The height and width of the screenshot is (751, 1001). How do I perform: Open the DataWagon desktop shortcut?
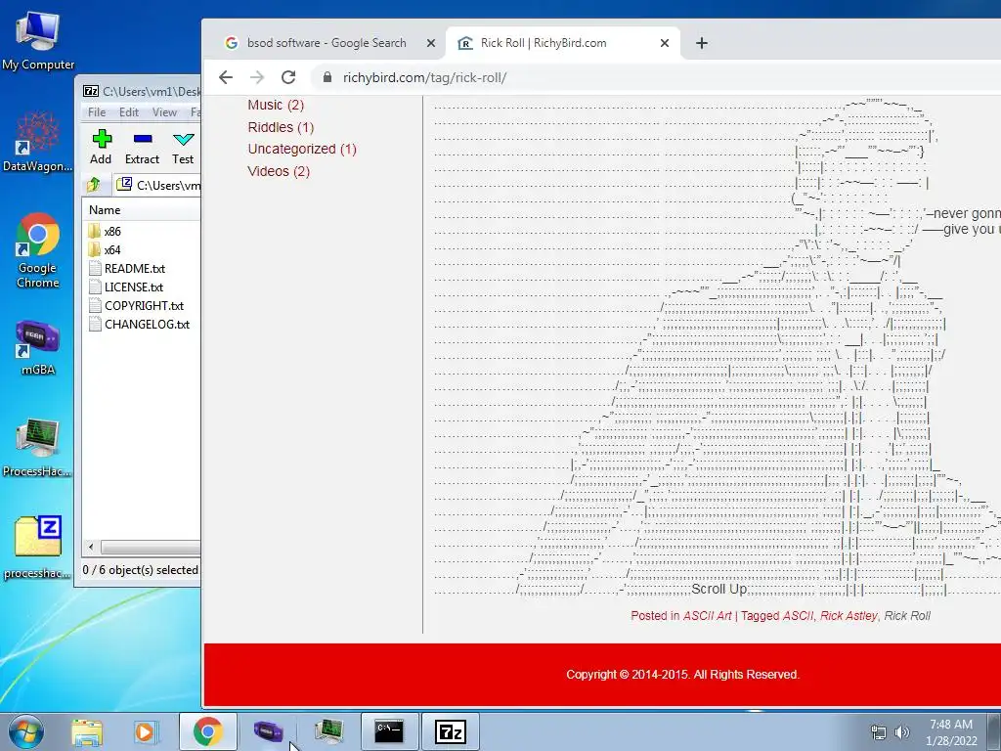[x=38, y=142]
